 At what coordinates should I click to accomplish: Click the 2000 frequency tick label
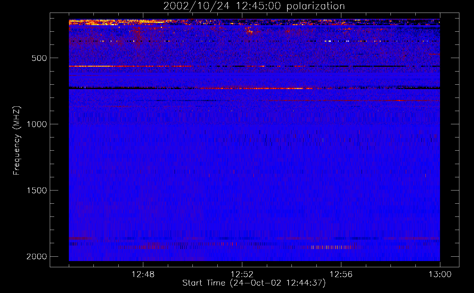37,257
